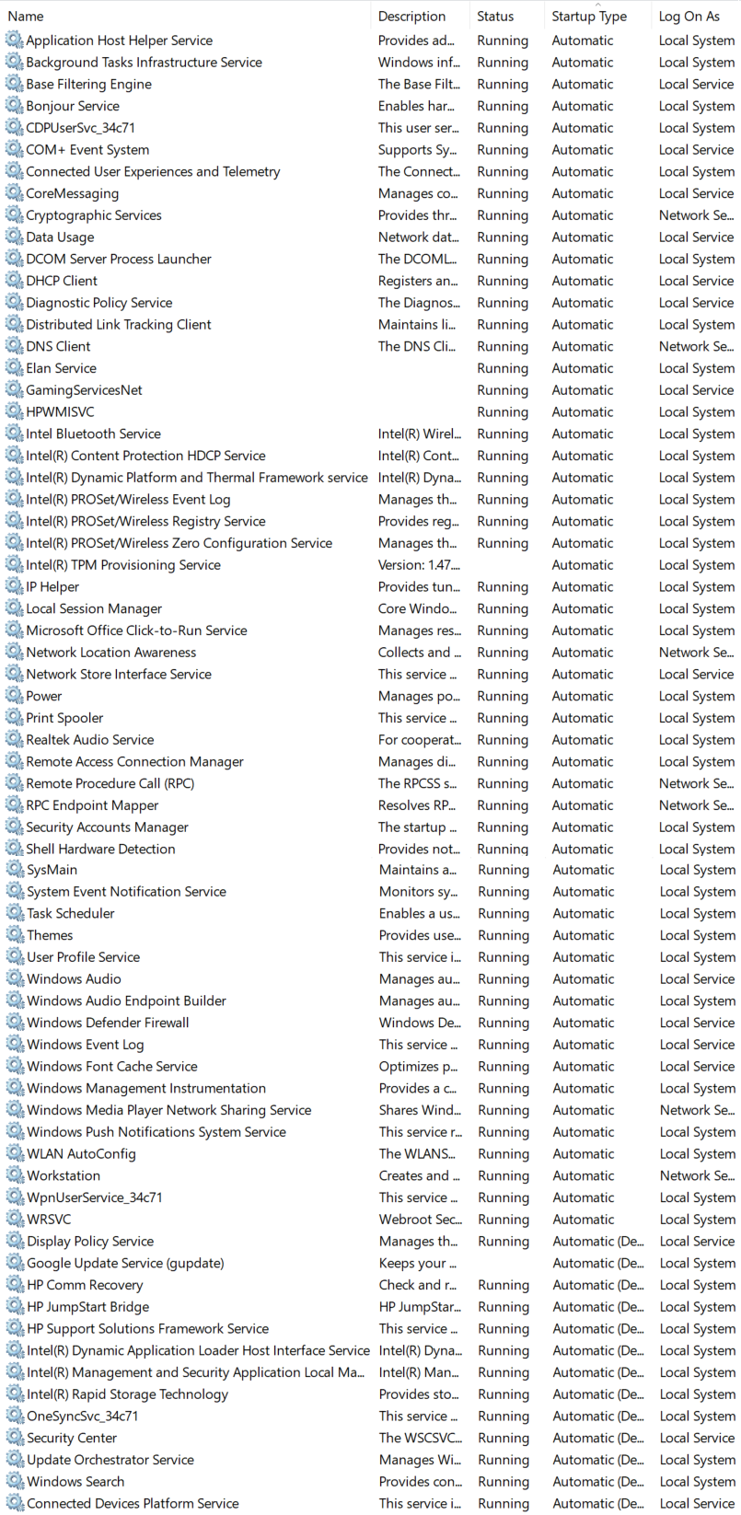Select Connected User Experiences and Telemetry
The image size is (741, 1515).
click(x=153, y=171)
